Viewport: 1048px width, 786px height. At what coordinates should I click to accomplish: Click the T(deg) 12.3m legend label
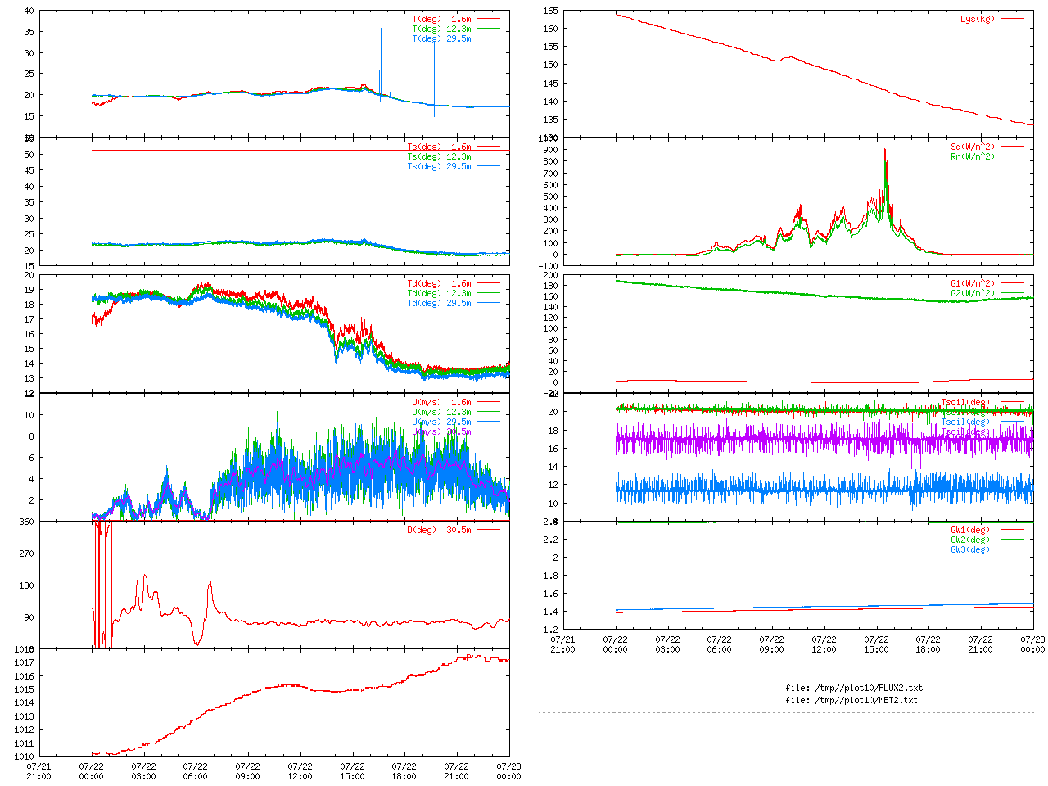[442, 29]
